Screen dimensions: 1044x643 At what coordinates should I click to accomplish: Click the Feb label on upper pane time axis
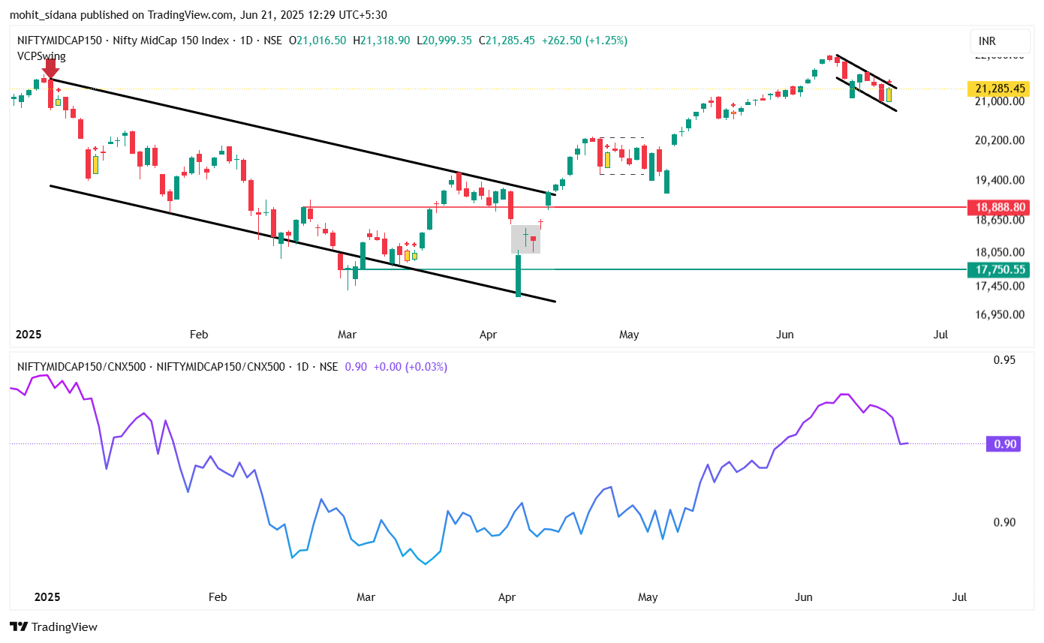(198, 335)
